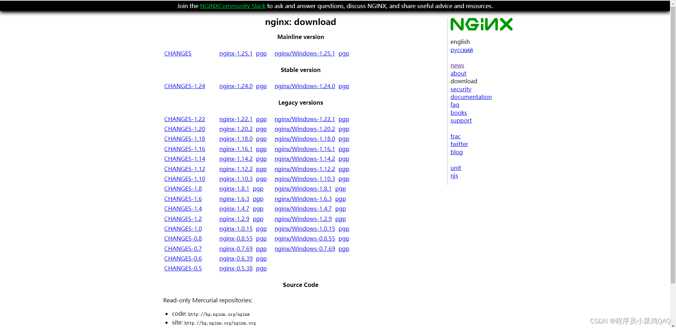676x328 pixels.
Task: Download nginx-1.0.15
Action: pyautogui.click(x=236, y=229)
